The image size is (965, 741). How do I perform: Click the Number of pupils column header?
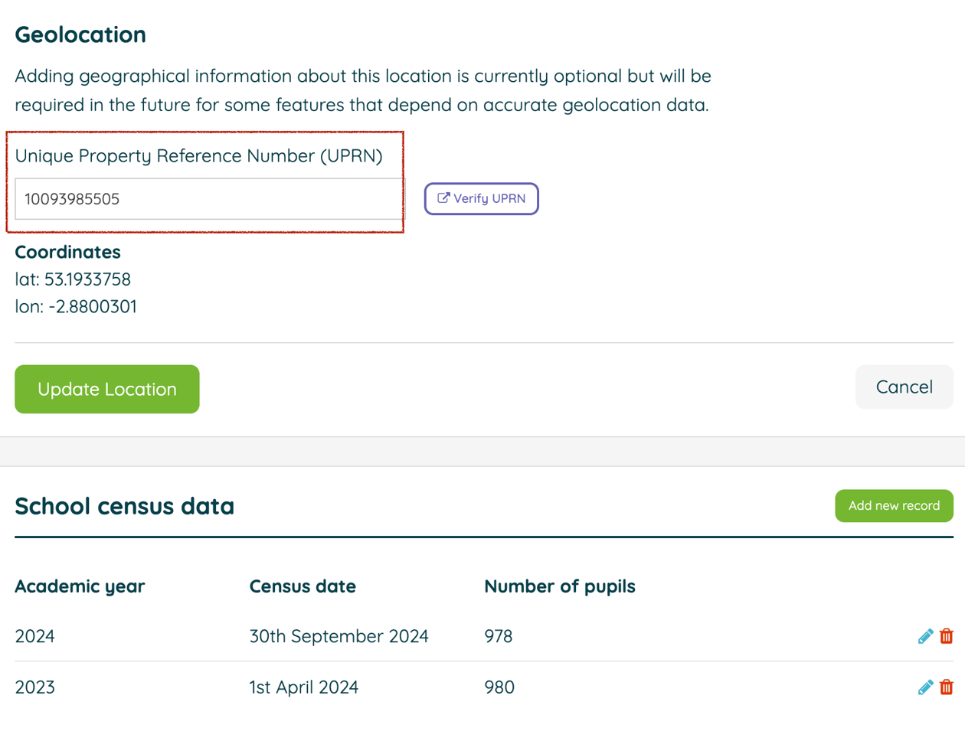coord(560,586)
